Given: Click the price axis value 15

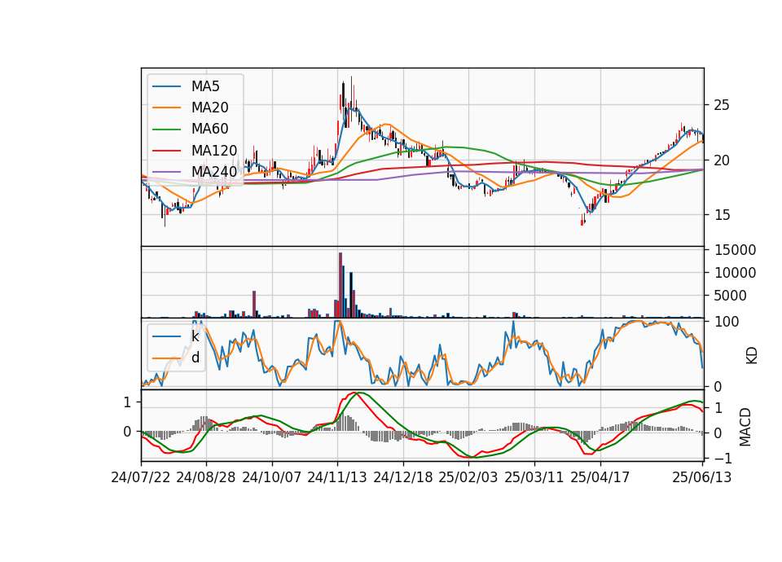Looking at the screenshot, I should pos(722,215).
